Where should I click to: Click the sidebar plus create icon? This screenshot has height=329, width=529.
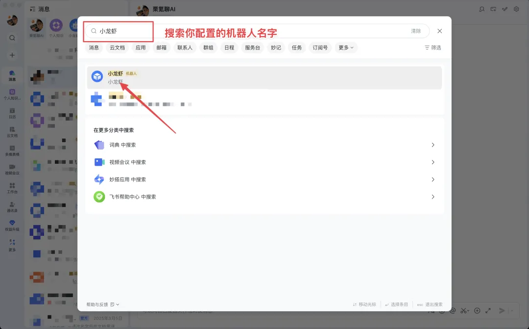(x=12, y=55)
